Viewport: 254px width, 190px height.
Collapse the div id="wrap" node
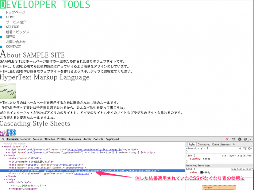tap(7, 182)
